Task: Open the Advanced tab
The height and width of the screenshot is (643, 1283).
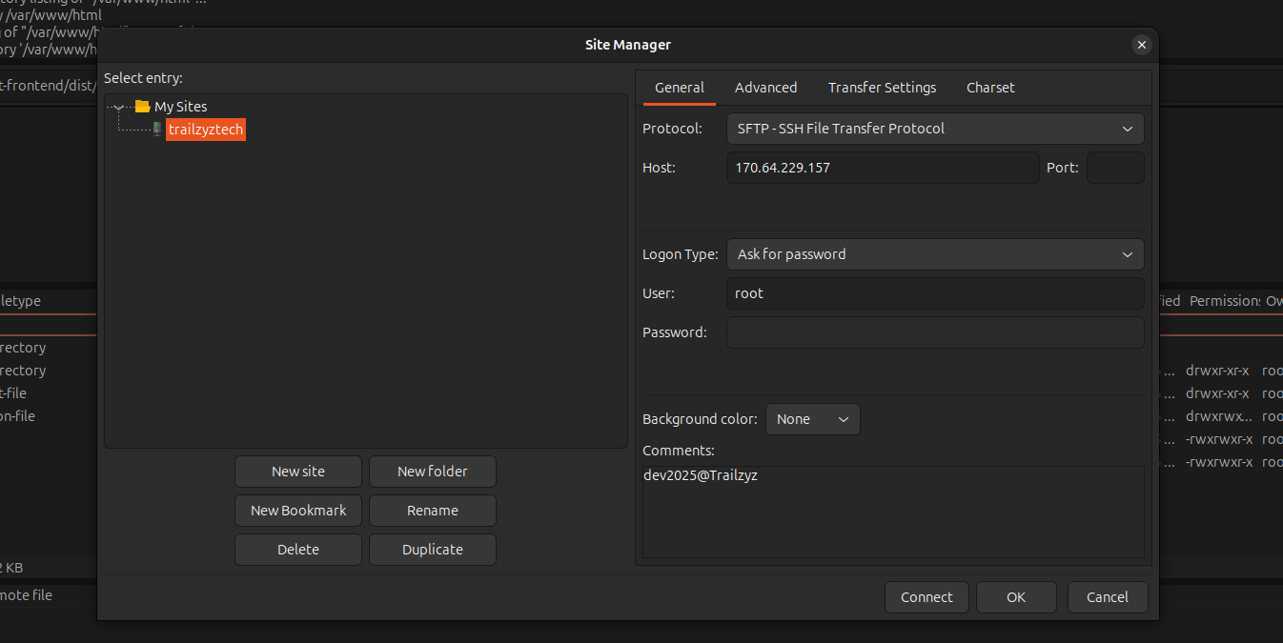Action: coord(766,88)
